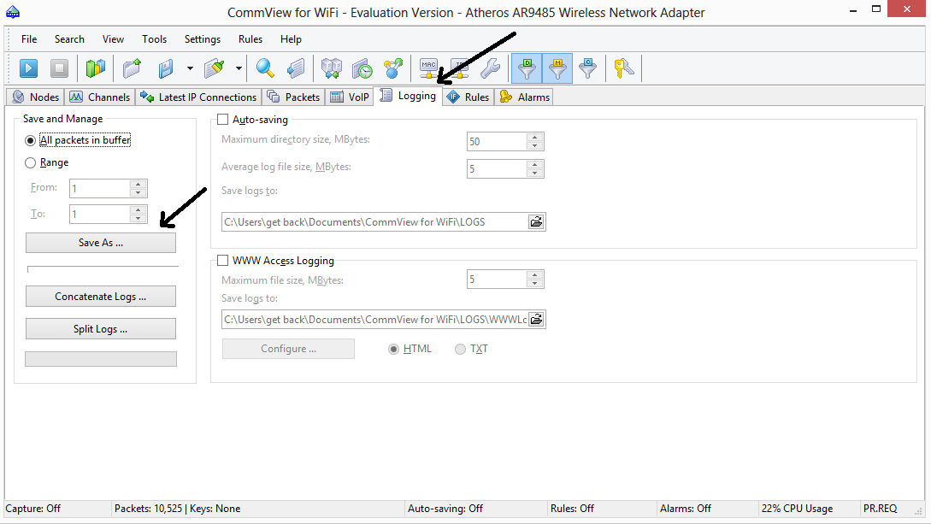Decrease maximum directory size value

coord(535,145)
